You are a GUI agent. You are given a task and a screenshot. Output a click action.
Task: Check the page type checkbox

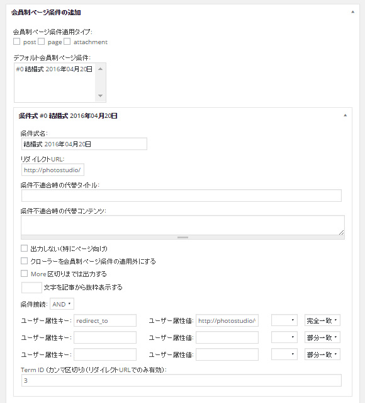42,42
